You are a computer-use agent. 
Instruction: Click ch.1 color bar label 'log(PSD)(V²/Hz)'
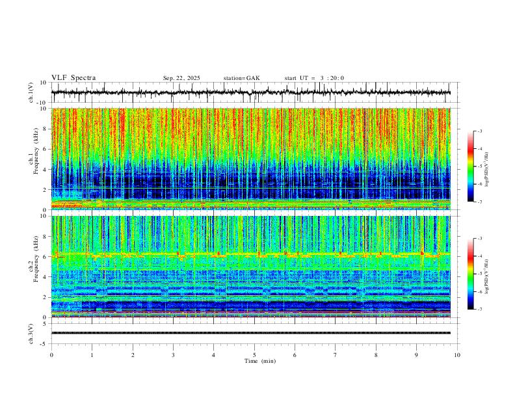tap(487, 170)
